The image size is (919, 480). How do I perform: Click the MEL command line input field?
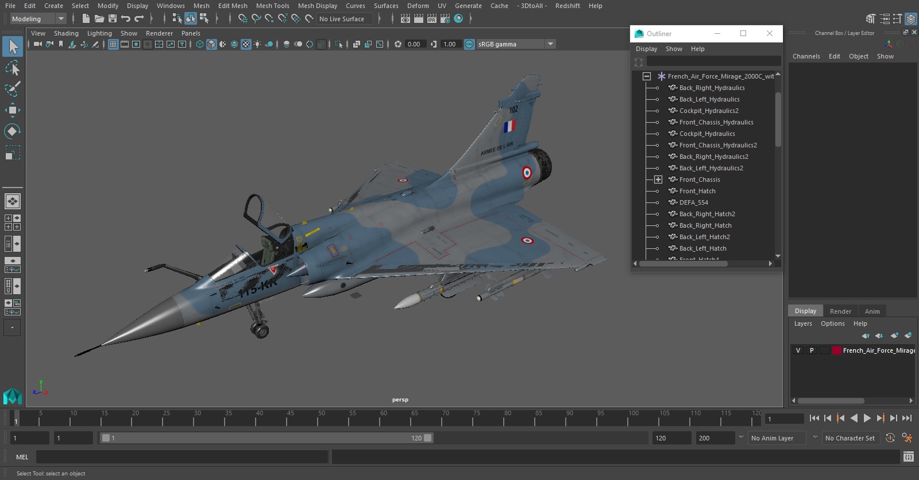182,457
